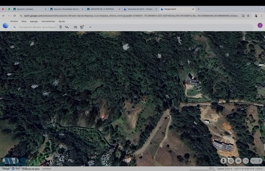This screenshot has height=171, width=265.
Task: Open the purple J account avatar
Action: tap(260, 25)
